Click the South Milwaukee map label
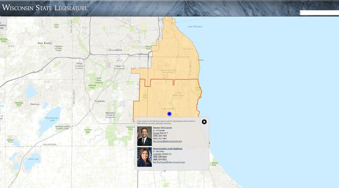This screenshot has height=188, width=339. pyautogui.click(x=178, y=94)
